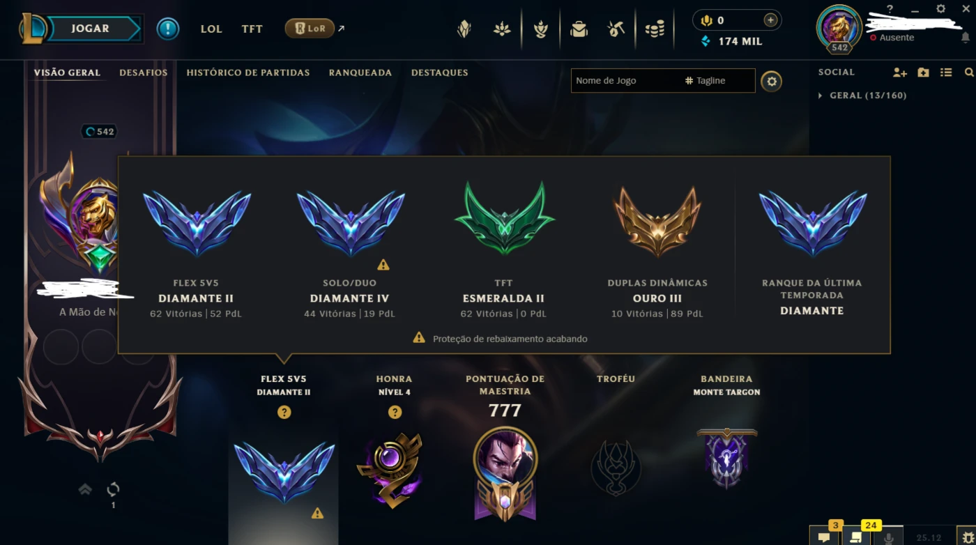Add RP with the plus button

point(770,20)
